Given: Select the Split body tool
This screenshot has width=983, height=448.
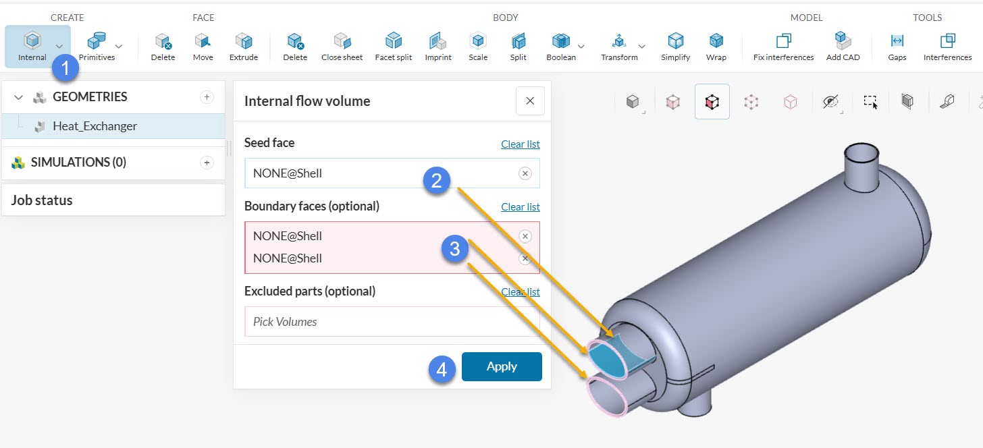Looking at the screenshot, I should click(518, 47).
